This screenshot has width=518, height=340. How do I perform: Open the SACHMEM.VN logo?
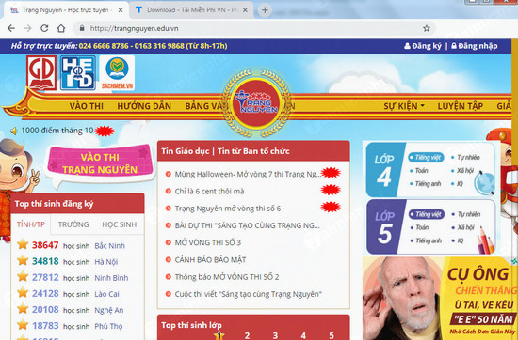(117, 73)
